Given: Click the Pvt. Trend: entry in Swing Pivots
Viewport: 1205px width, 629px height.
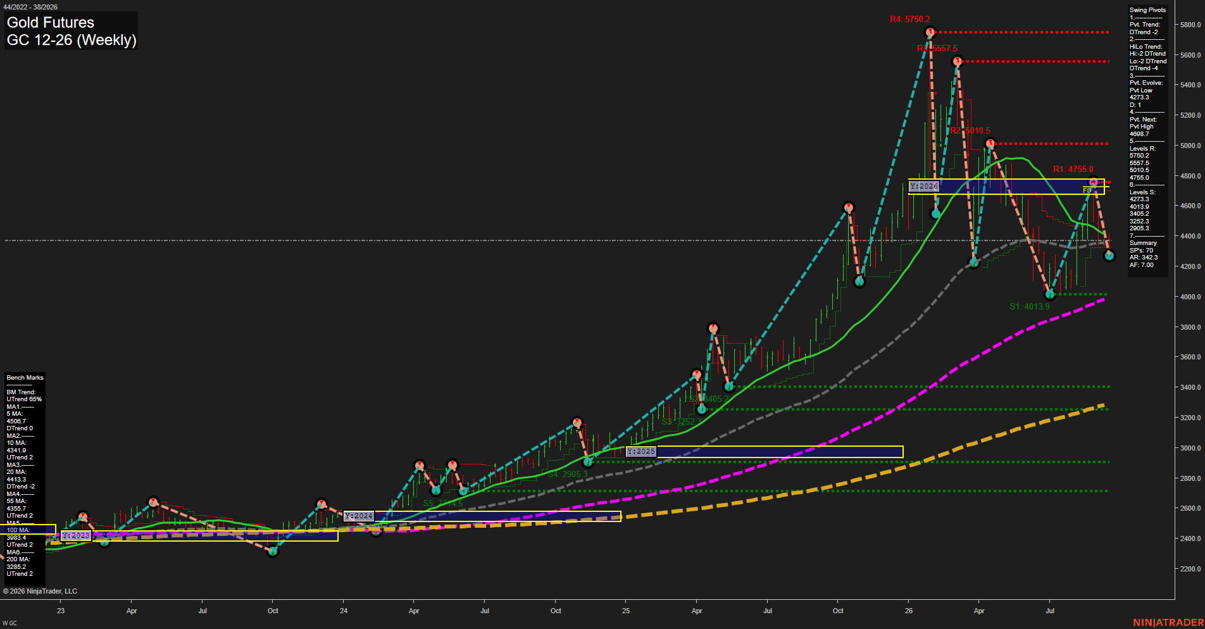Looking at the screenshot, I should pos(1145,25).
